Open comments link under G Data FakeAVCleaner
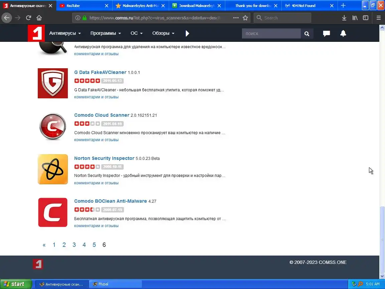The width and height of the screenshot is (385, 289). coord(96,97)
